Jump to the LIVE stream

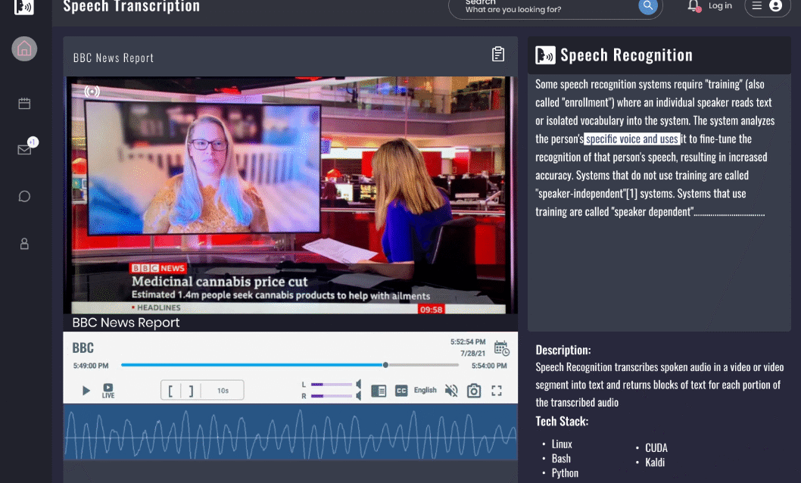pyautogui.click(x=108, y=391)
